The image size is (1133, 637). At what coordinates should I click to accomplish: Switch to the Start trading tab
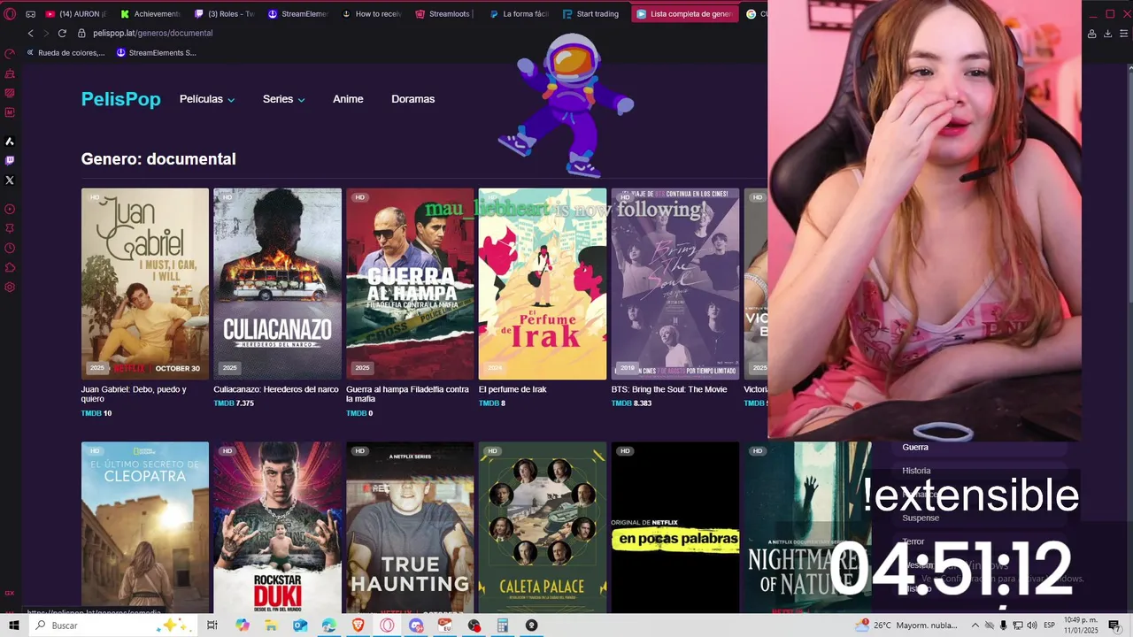coord(591,14)
